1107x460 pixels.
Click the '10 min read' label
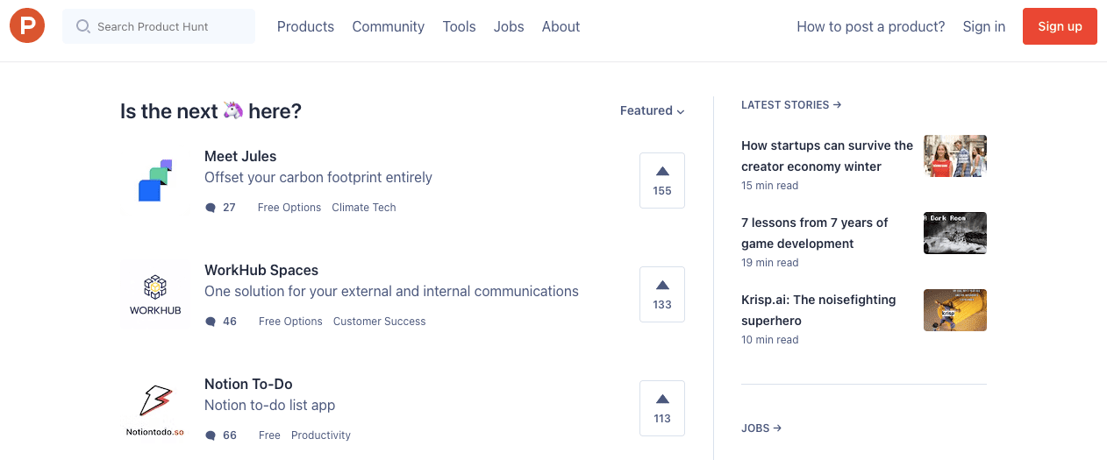[770, 340]
